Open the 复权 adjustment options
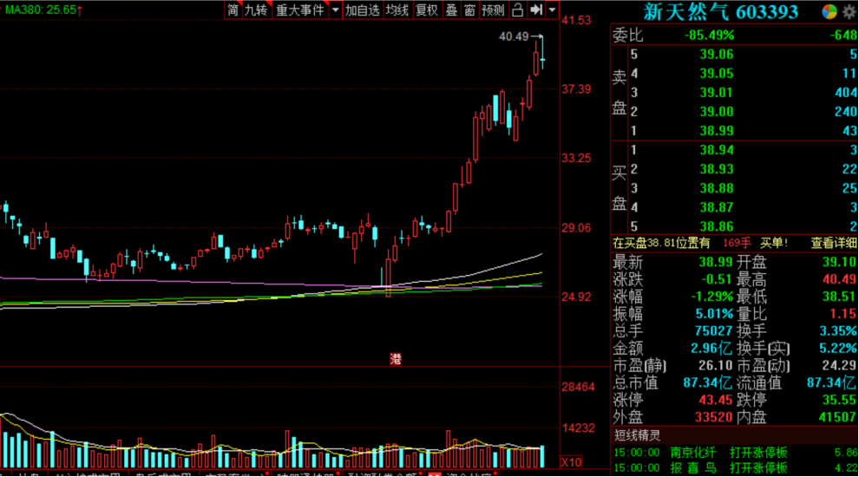859x477 pixels. click(427, 10)
